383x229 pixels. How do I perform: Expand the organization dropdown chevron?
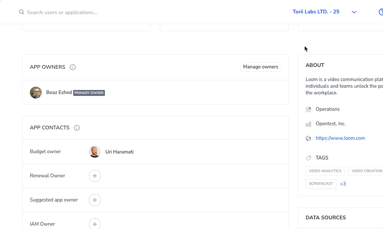[x=354, y=12]
